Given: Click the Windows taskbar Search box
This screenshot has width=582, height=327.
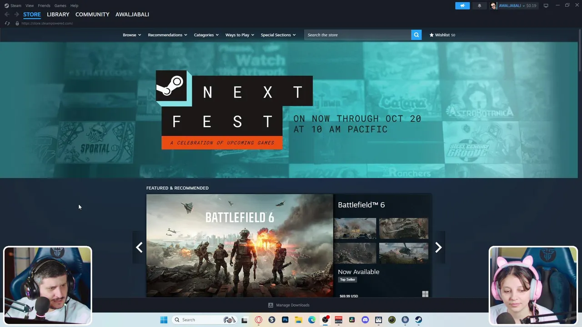Looking at the screenshot, I should [x=205, y=320].
